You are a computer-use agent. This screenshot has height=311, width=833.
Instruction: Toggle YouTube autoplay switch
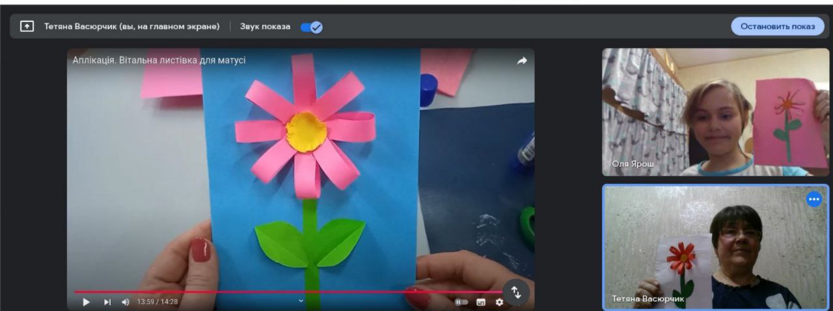(461, 302)
